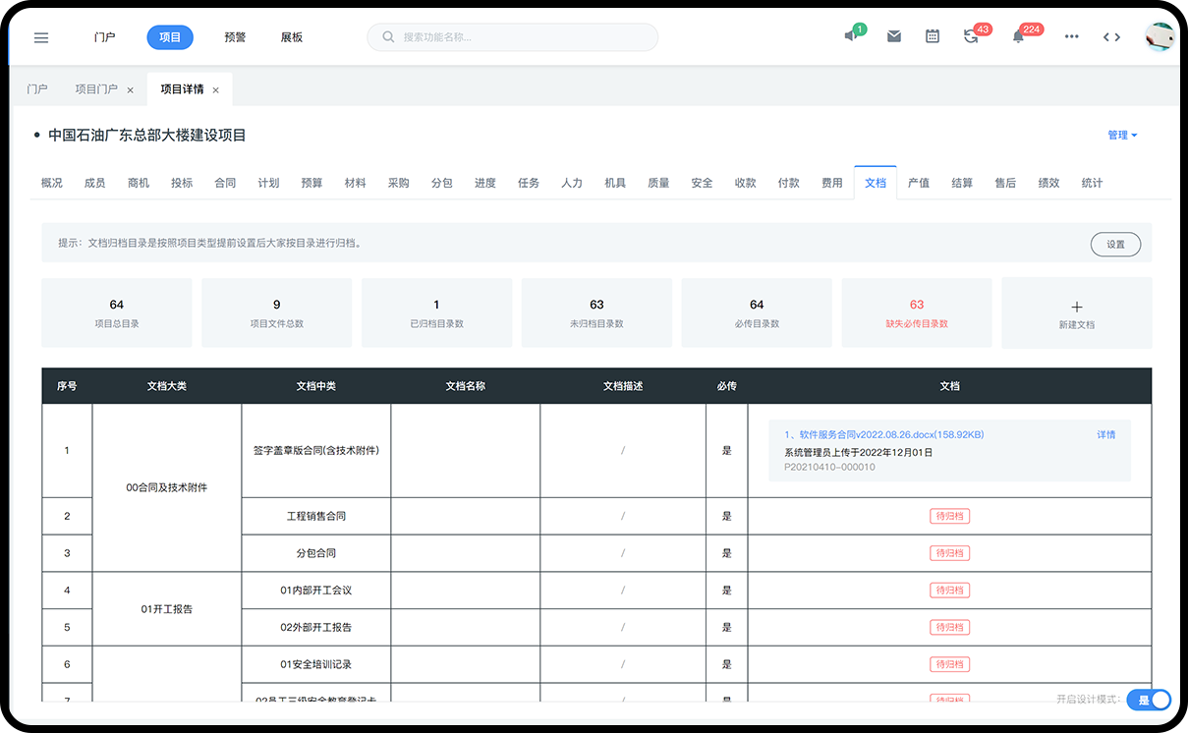
Task: Select the 缺失必传目录数 63 stat card
Action: [917, 312]
